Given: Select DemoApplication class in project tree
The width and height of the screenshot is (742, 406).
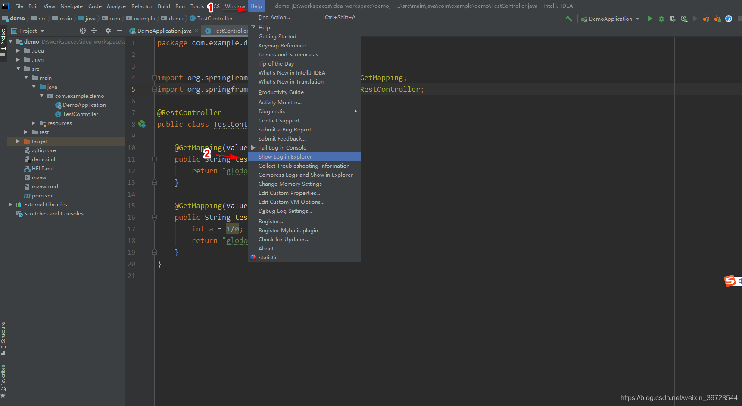Looking at the screenshot, I should click(x=80, y=105).
